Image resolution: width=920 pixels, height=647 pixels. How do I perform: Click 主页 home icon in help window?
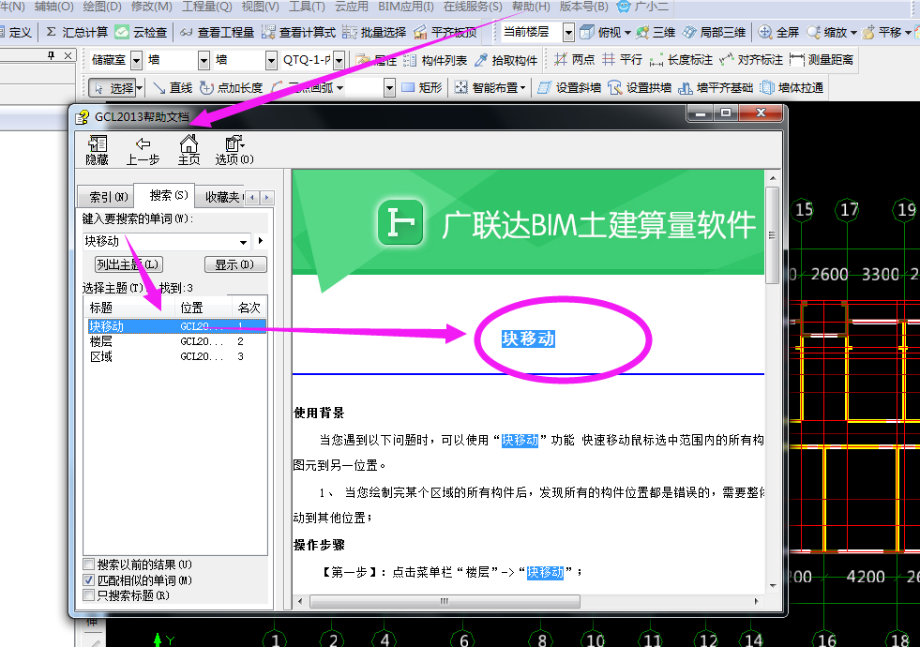pyautogui.click(x=189, y=150)
